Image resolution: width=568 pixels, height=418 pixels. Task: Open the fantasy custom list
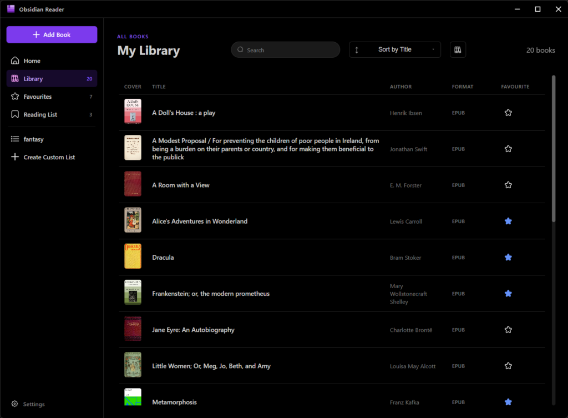52,139
